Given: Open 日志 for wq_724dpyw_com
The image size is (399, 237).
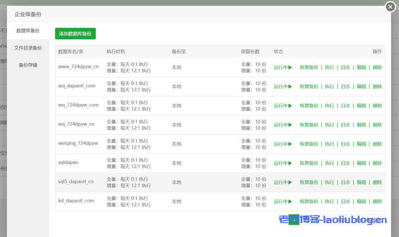Looking at the screenshot, I should [345, 106].
